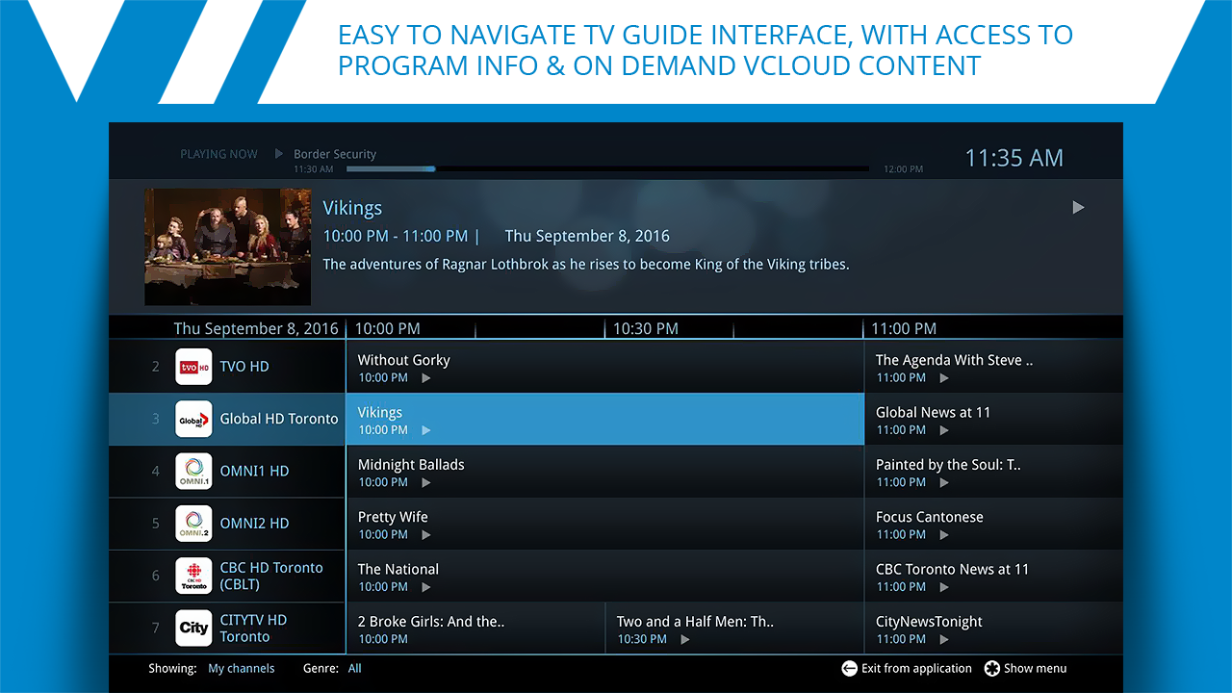
Task: Select the 11:00 PM time column header
Action: coord(904,329)
